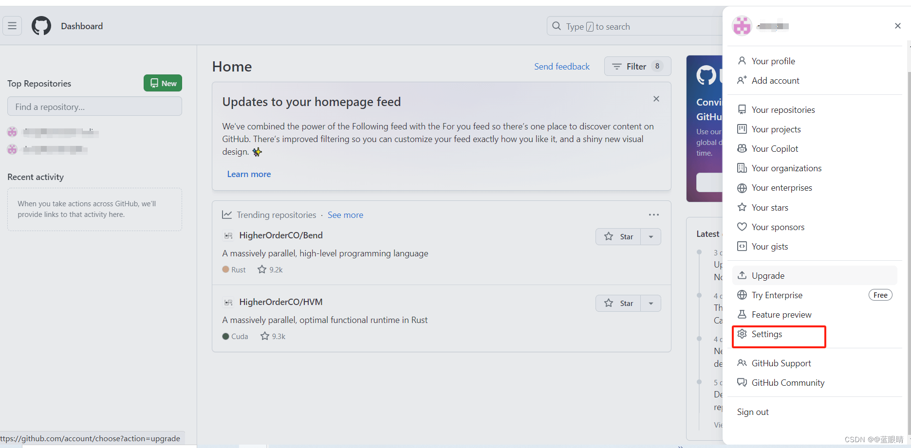Click the 9.2k stars count for Bend

(270, 269)
